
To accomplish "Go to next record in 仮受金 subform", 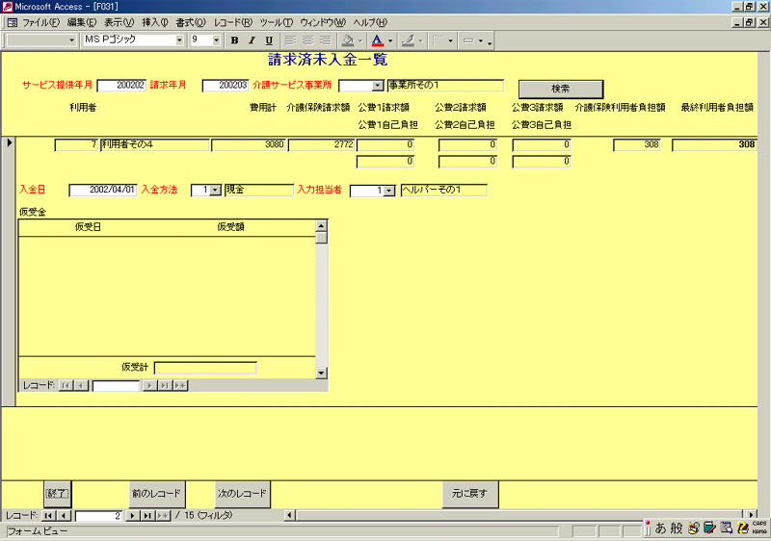I will pyautogui.click(x=149, y=386).
